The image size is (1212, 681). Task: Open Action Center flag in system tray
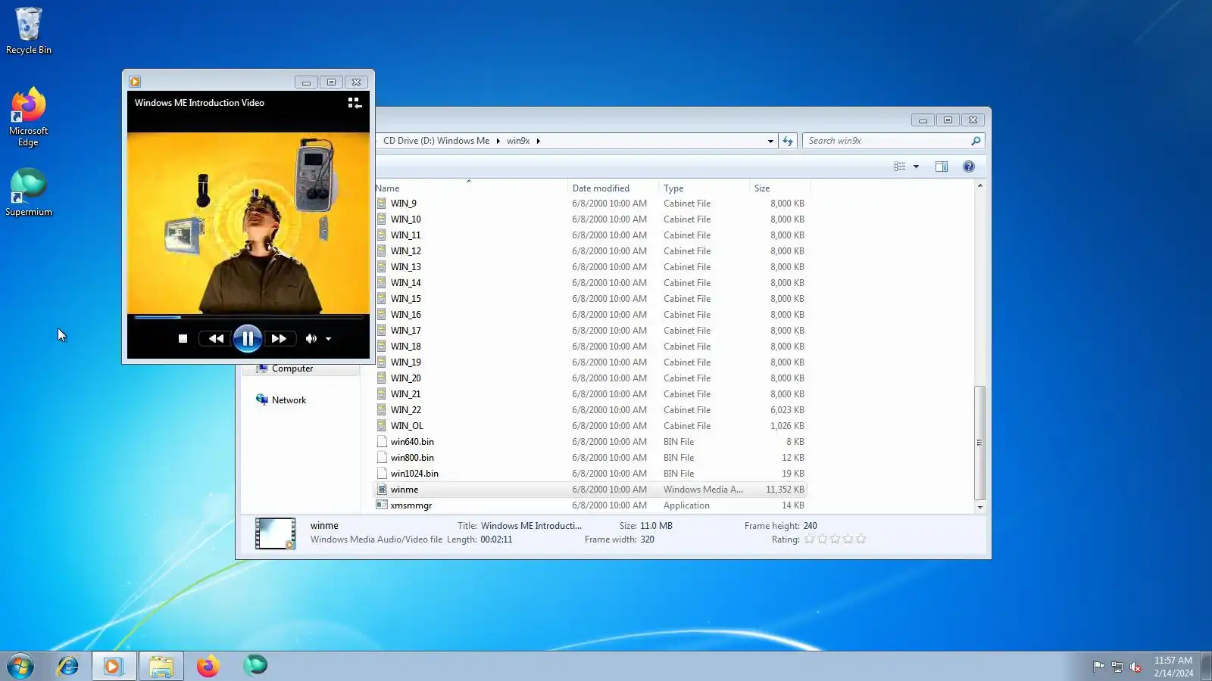pos(1098,667)
